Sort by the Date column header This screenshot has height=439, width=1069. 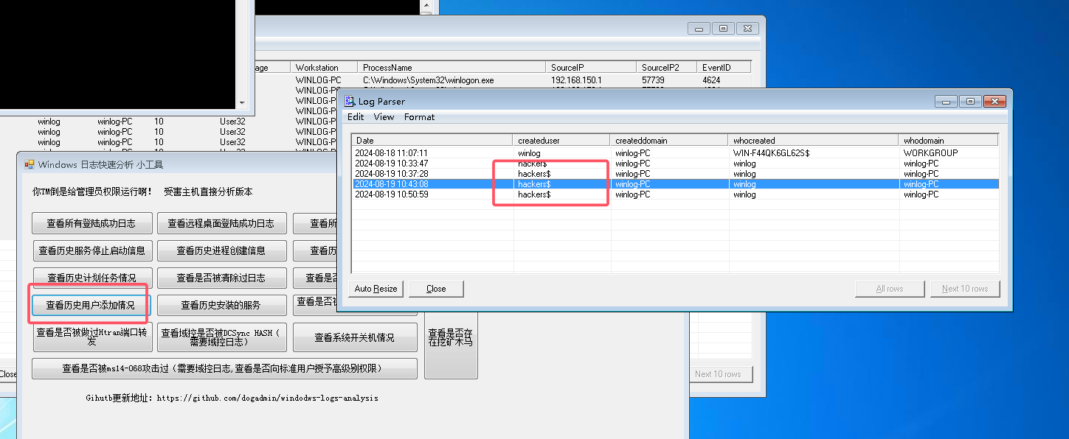pos(432,140)
